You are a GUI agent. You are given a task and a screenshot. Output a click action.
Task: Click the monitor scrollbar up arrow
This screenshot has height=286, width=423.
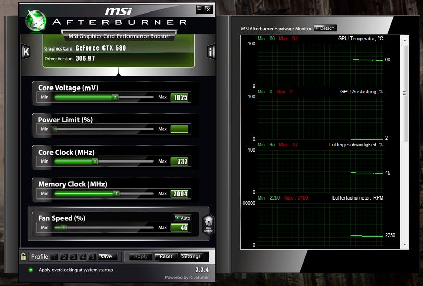(x=405, y=40)
